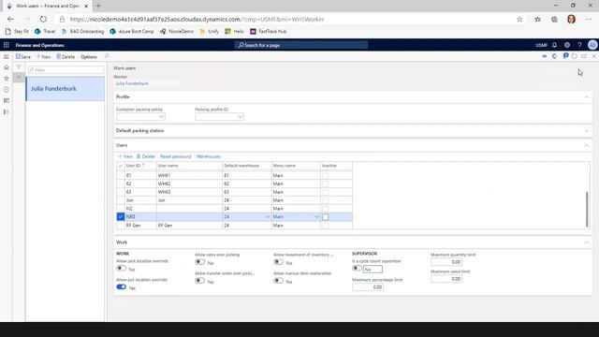Add new user in Users grid
The image size is (599, 337).
tap(124, 156)
